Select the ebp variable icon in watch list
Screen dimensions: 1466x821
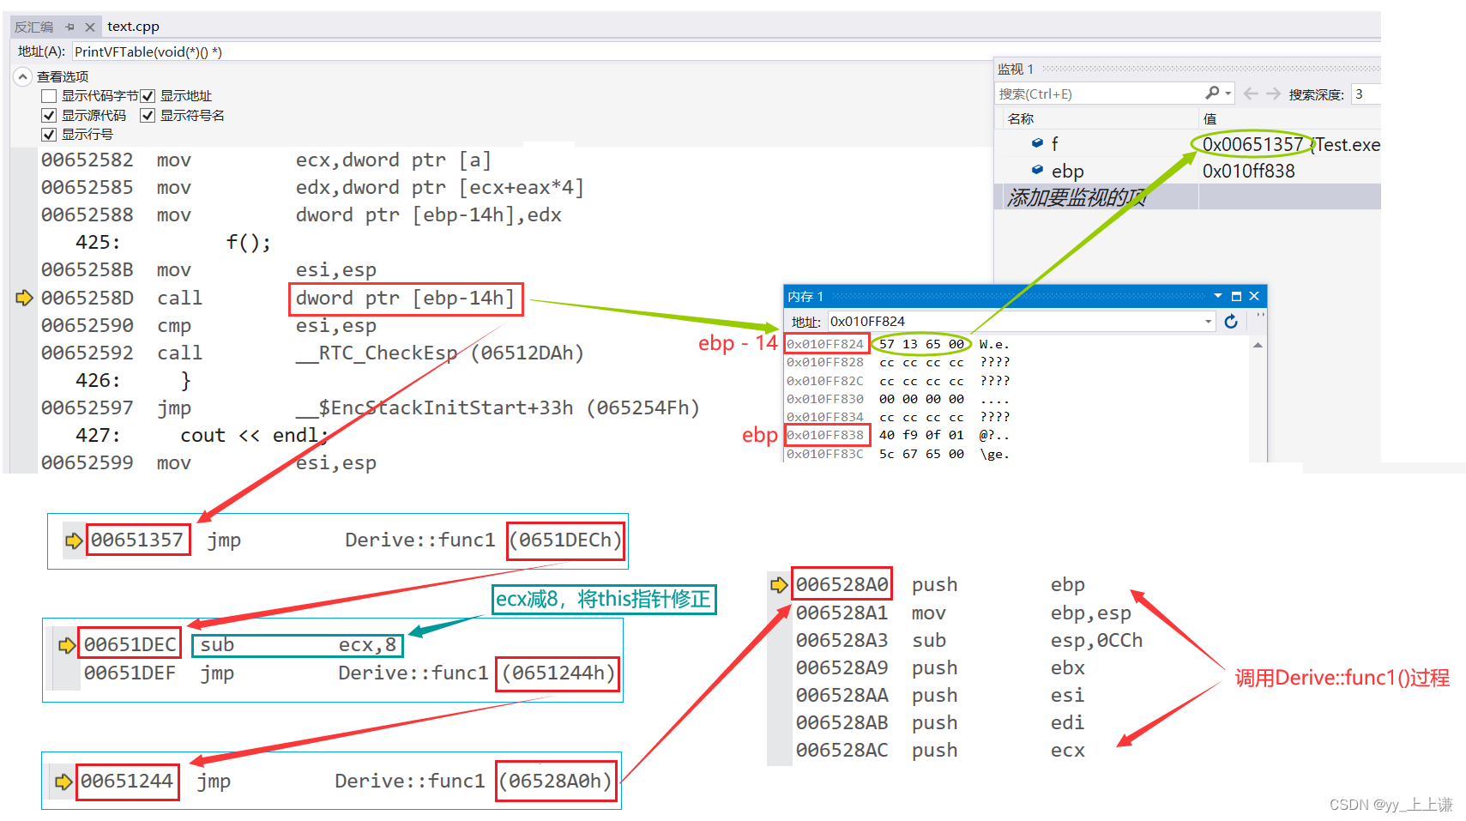[1037, 170]
